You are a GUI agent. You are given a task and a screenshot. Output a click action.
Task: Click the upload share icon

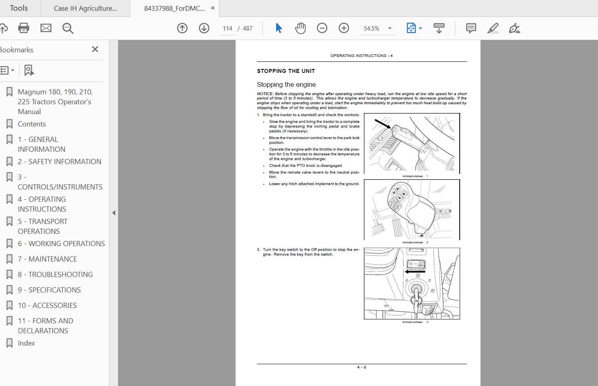click(3, 28)
